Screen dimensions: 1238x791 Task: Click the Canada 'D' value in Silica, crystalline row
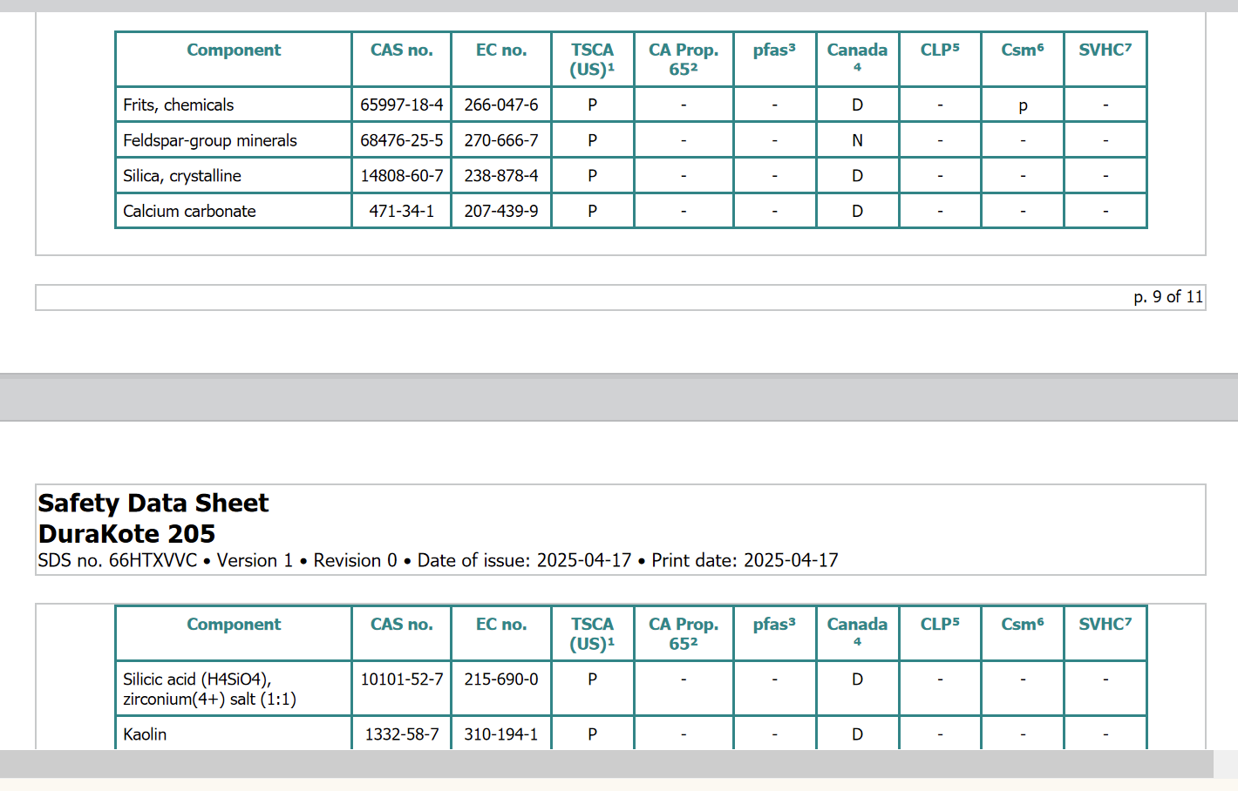coord(857,176)
